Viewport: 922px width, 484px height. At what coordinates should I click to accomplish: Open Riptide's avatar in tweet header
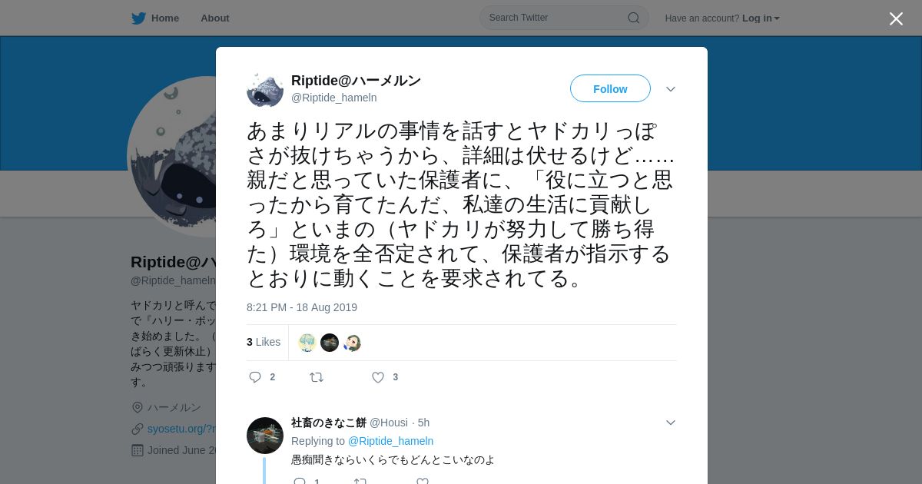point(265,89)
